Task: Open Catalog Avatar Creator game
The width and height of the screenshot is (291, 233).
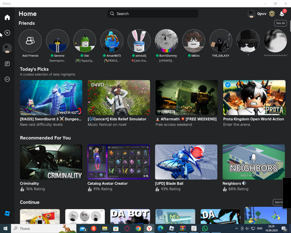Action: click(119, 162)
